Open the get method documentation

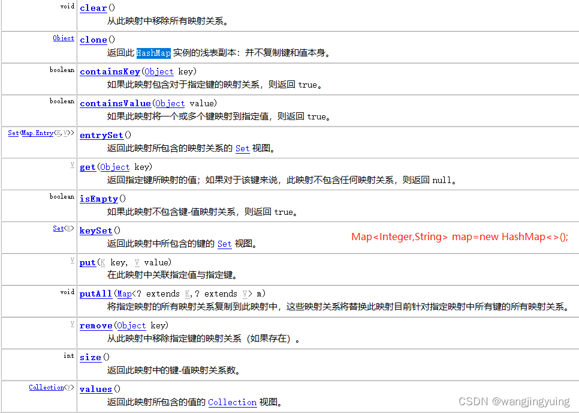coord(88,167)
